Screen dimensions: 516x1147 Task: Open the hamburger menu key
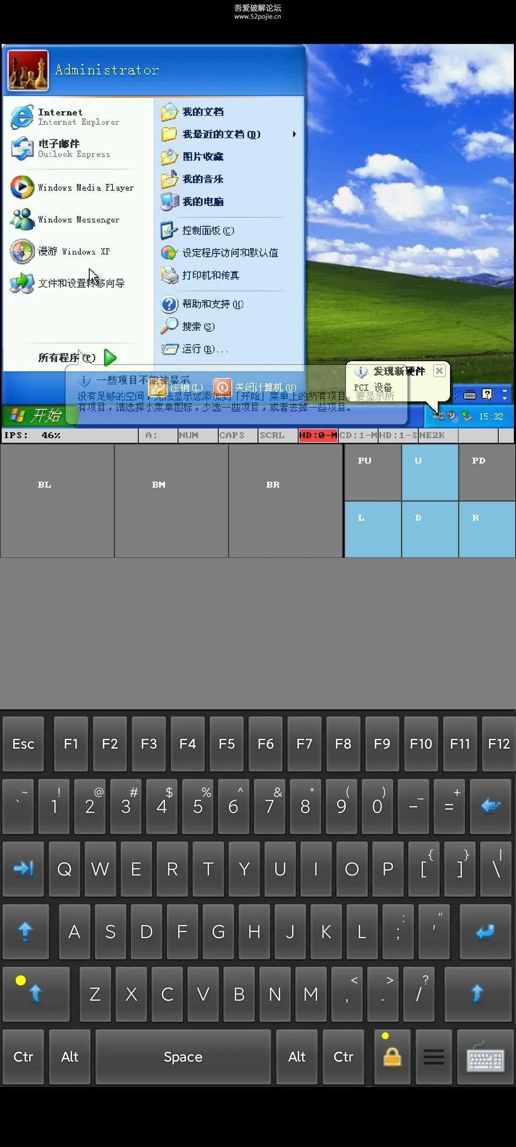(434, 1056)
